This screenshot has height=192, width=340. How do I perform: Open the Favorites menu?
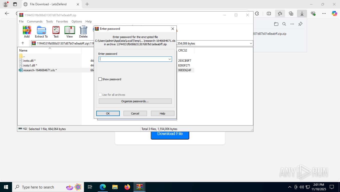coord(62,21)
